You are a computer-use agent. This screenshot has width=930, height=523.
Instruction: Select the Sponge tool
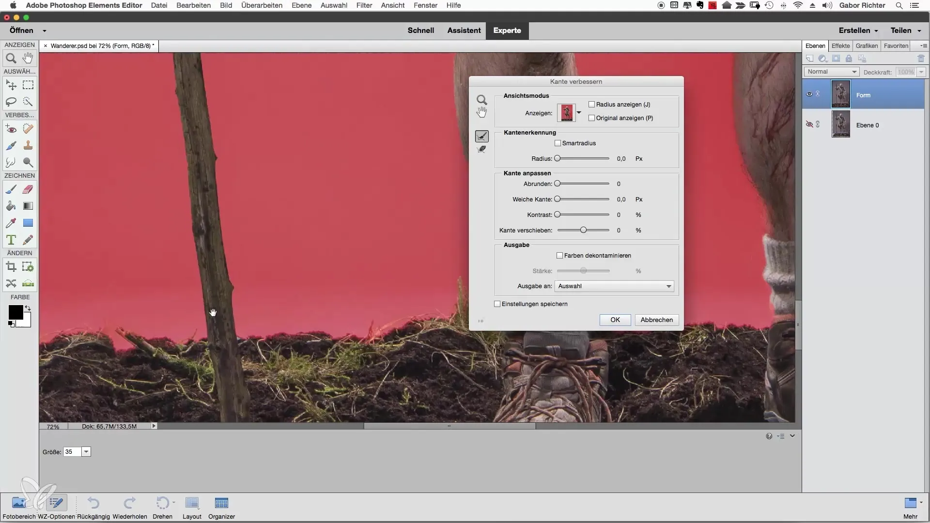coord(28,162)
